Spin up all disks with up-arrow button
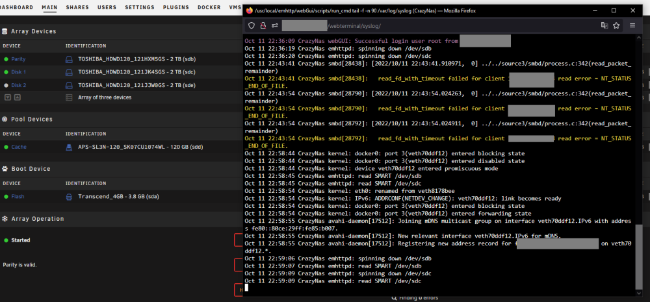Screen dimensions: 650x302 (x=17, y=98)
